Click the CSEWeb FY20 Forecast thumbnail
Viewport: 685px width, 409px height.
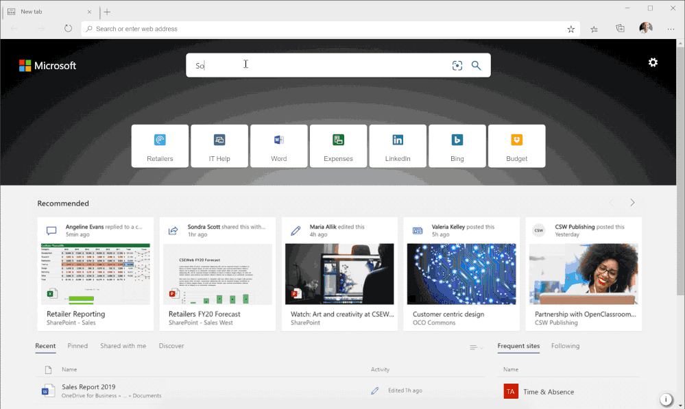point(217,273)
